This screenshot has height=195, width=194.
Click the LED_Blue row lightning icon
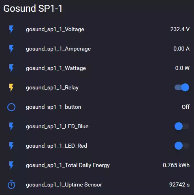tap(11, 126)
